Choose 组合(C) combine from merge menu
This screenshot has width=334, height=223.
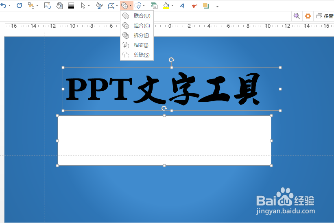coord(137,26)
